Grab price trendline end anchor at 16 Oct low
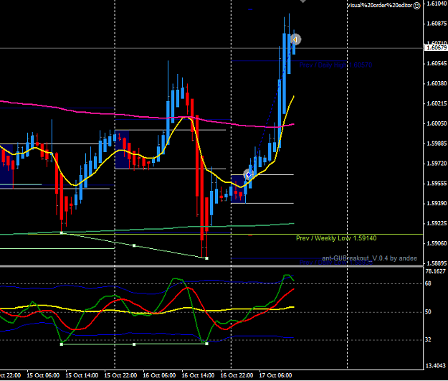The height and width of the screenshot is (381, 448). click(x=207, y=258)
